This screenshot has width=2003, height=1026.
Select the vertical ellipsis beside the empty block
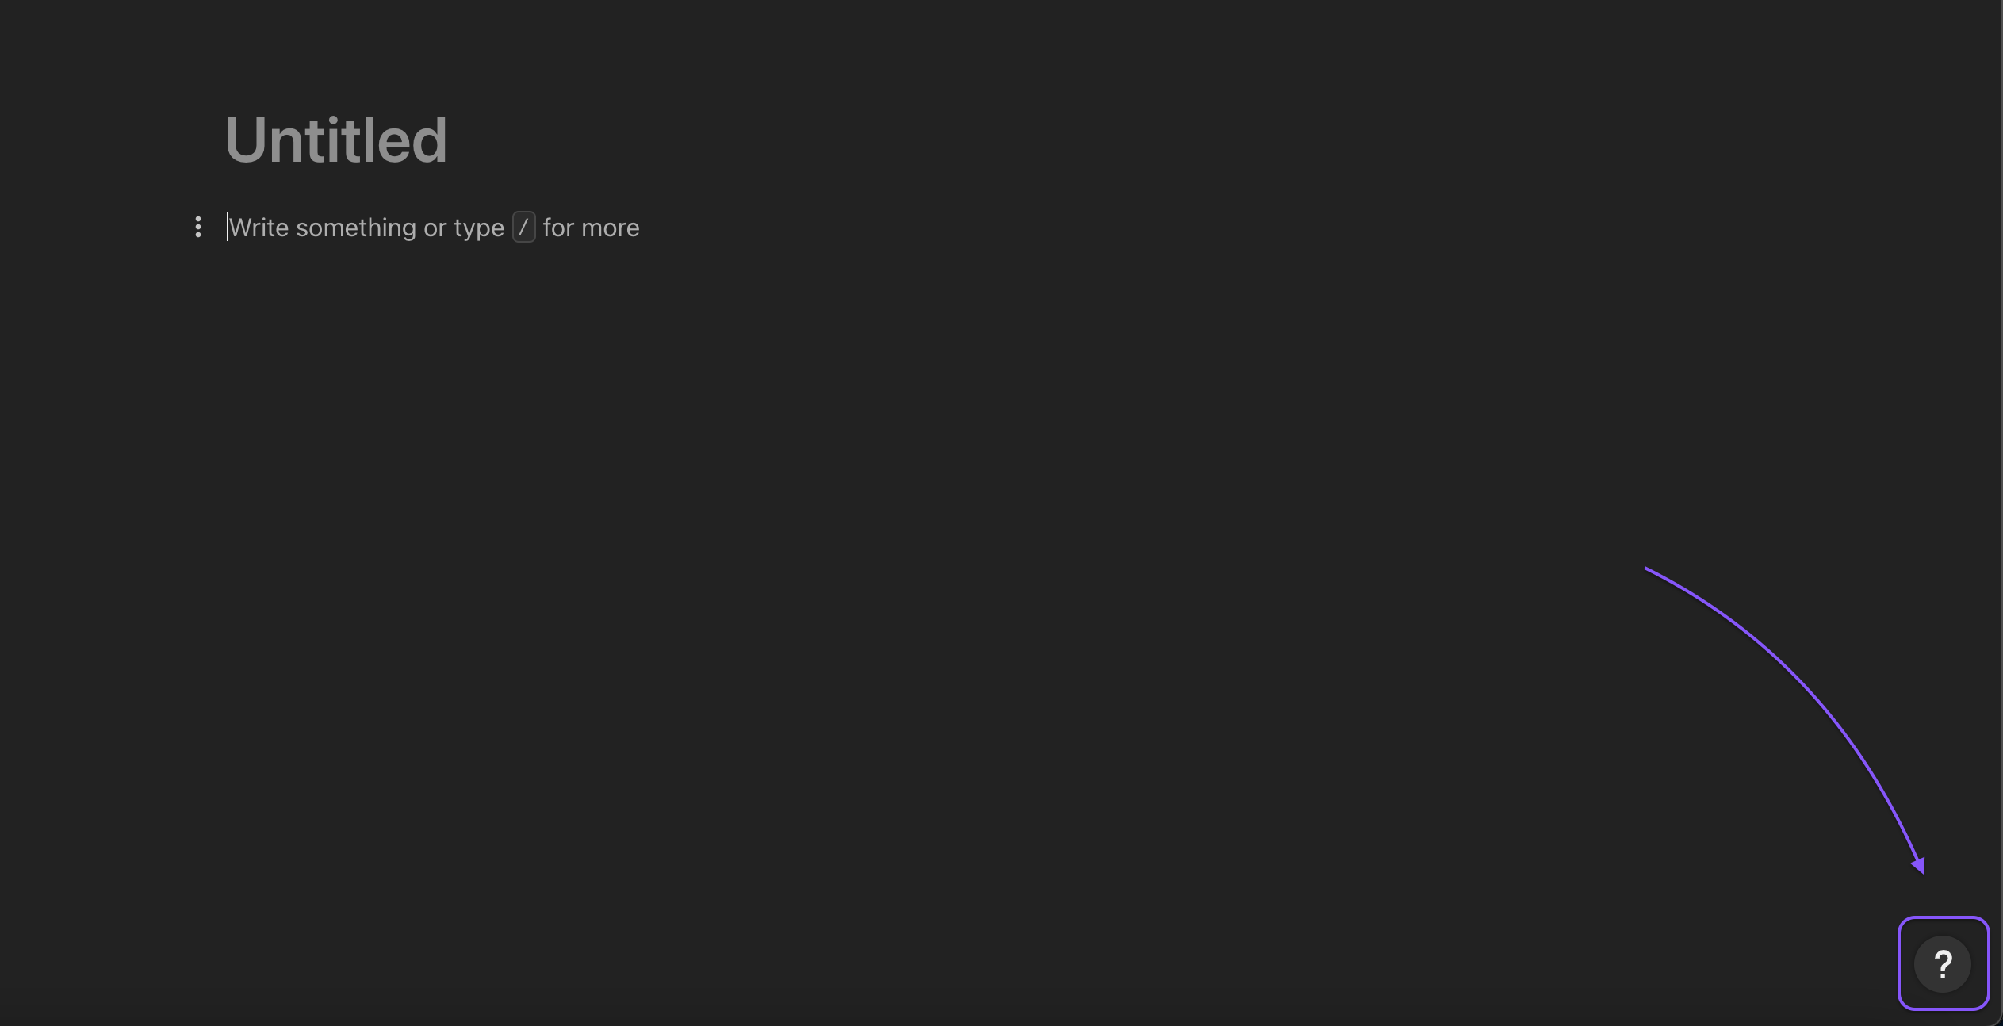click(x=198, y=228)
